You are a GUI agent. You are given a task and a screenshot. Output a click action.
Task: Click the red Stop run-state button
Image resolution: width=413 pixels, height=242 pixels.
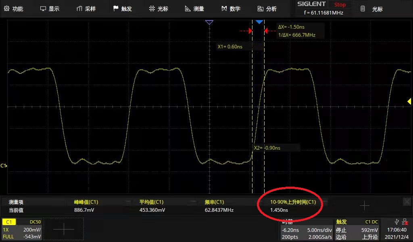pos(340,5)
